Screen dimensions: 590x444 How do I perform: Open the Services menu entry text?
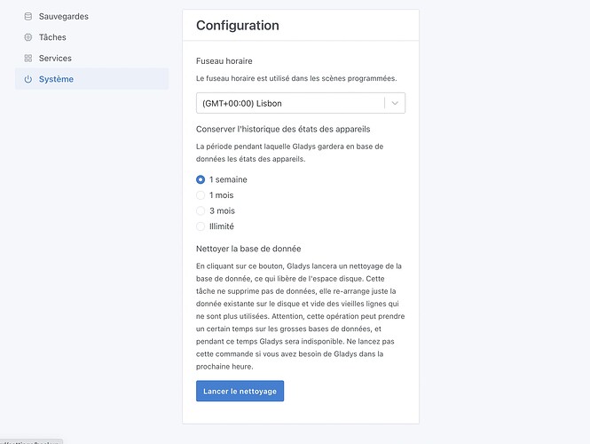[x=55, y=58]
